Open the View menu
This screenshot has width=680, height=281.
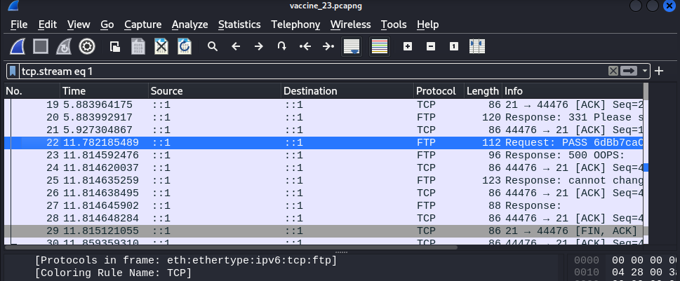[79, 25]
